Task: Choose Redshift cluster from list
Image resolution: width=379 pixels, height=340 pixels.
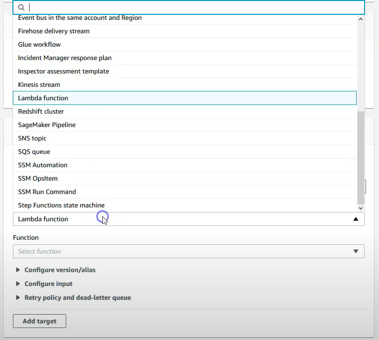Action: [185, 111]
